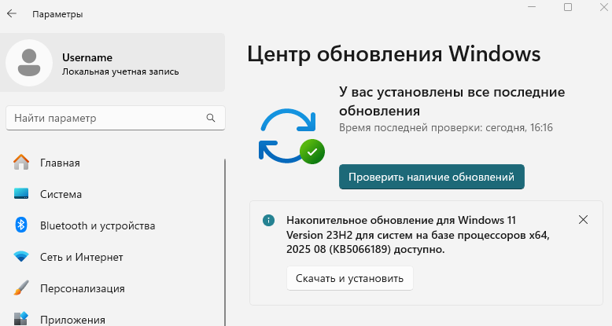Click the Wi-Fi icon for Сеть и Интернет
Screen dimensions: 612x326
click(21, 257)
